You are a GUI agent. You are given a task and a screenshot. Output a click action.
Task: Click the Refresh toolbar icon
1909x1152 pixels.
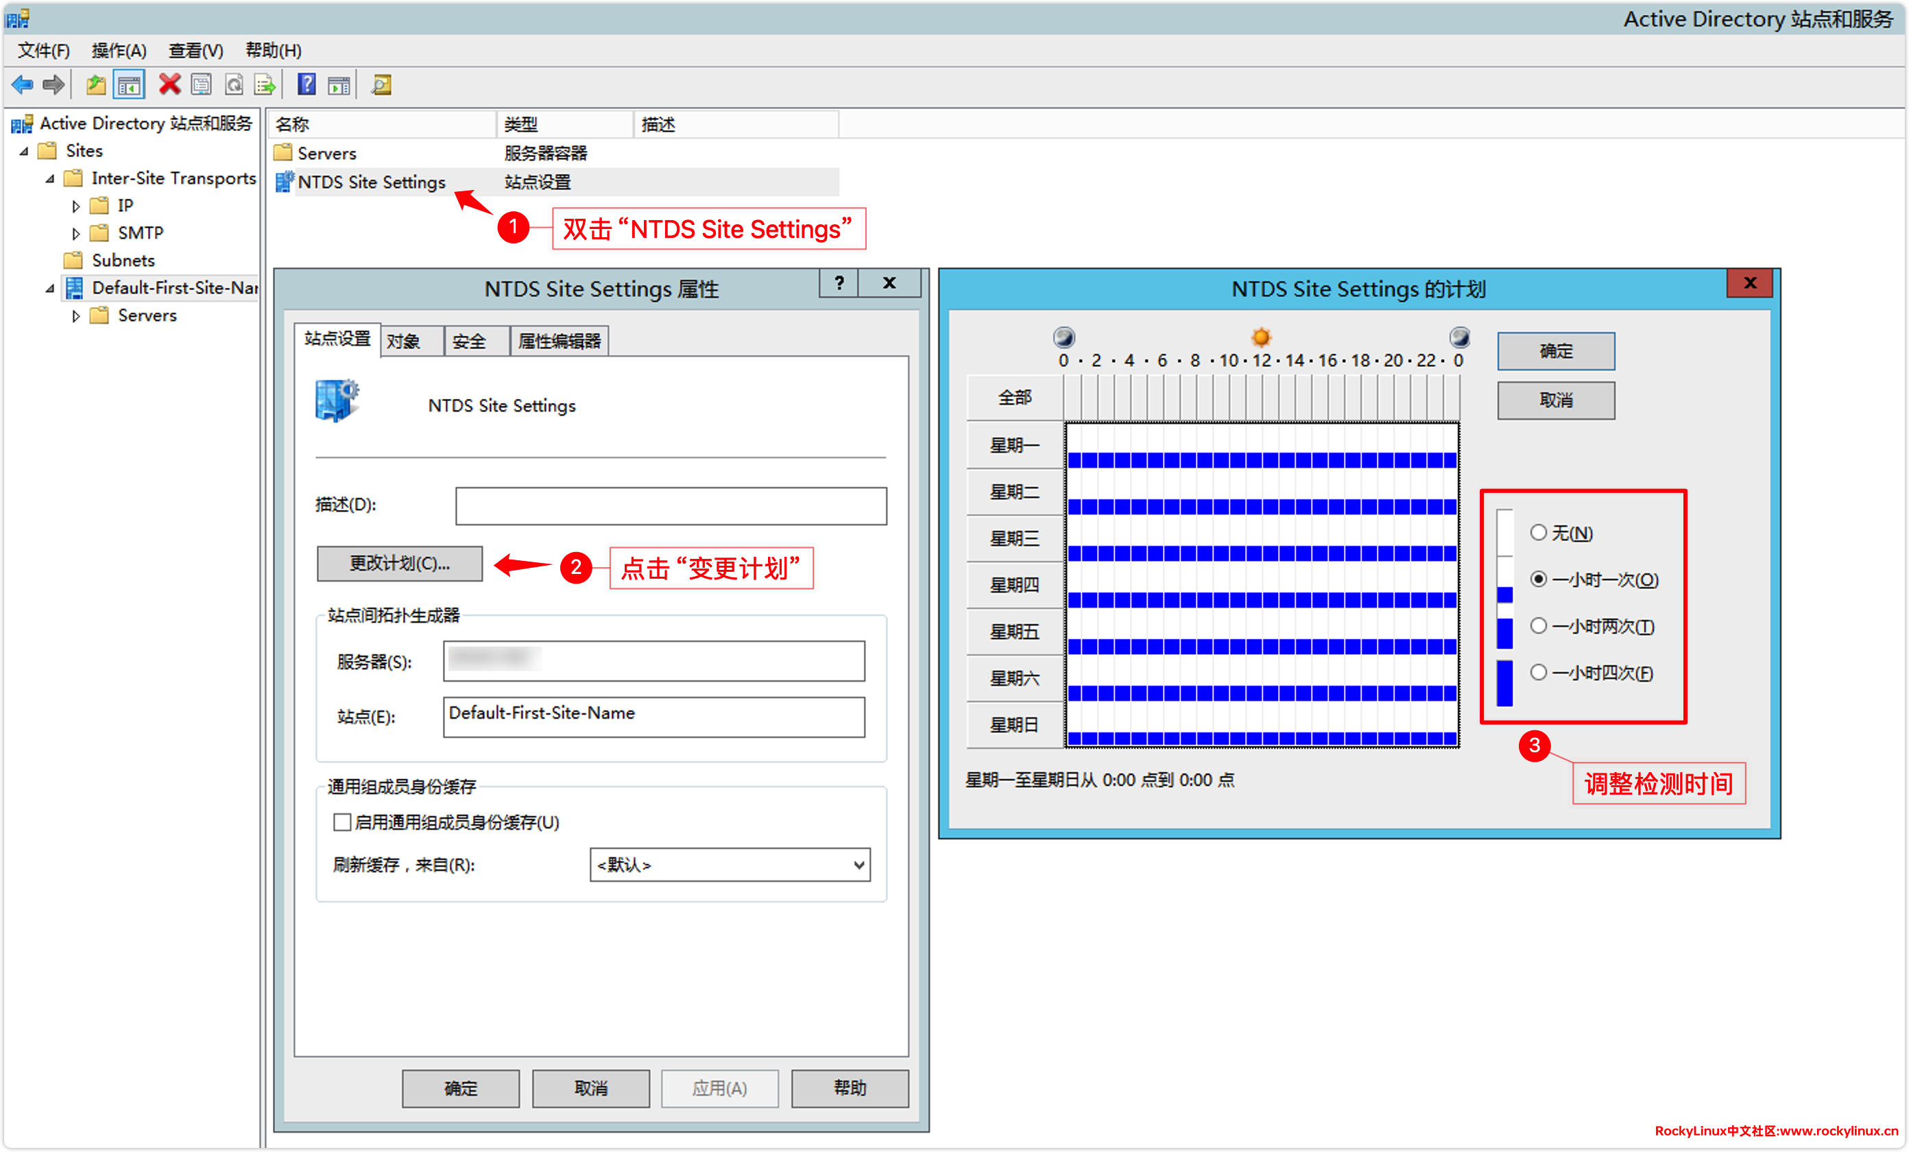(233, 84)
